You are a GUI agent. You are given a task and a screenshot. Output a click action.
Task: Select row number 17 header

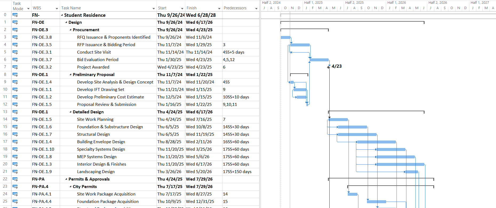(x=5, y=142)
